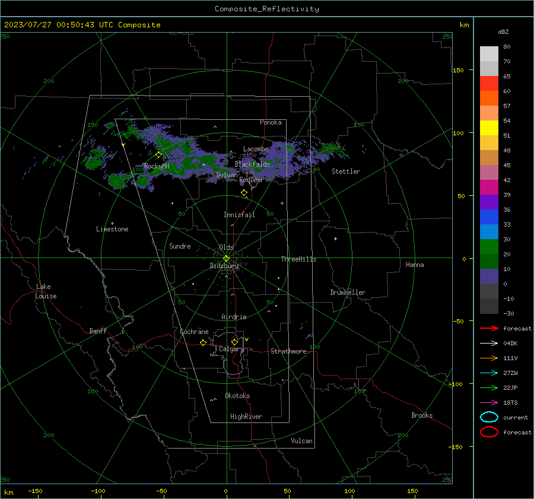Click the 2023/07/27 00:50:43 UTC timestamp

82,25
